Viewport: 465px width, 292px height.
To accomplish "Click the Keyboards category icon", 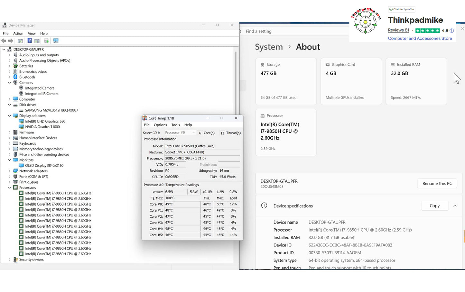I will [x=15, y=143].
